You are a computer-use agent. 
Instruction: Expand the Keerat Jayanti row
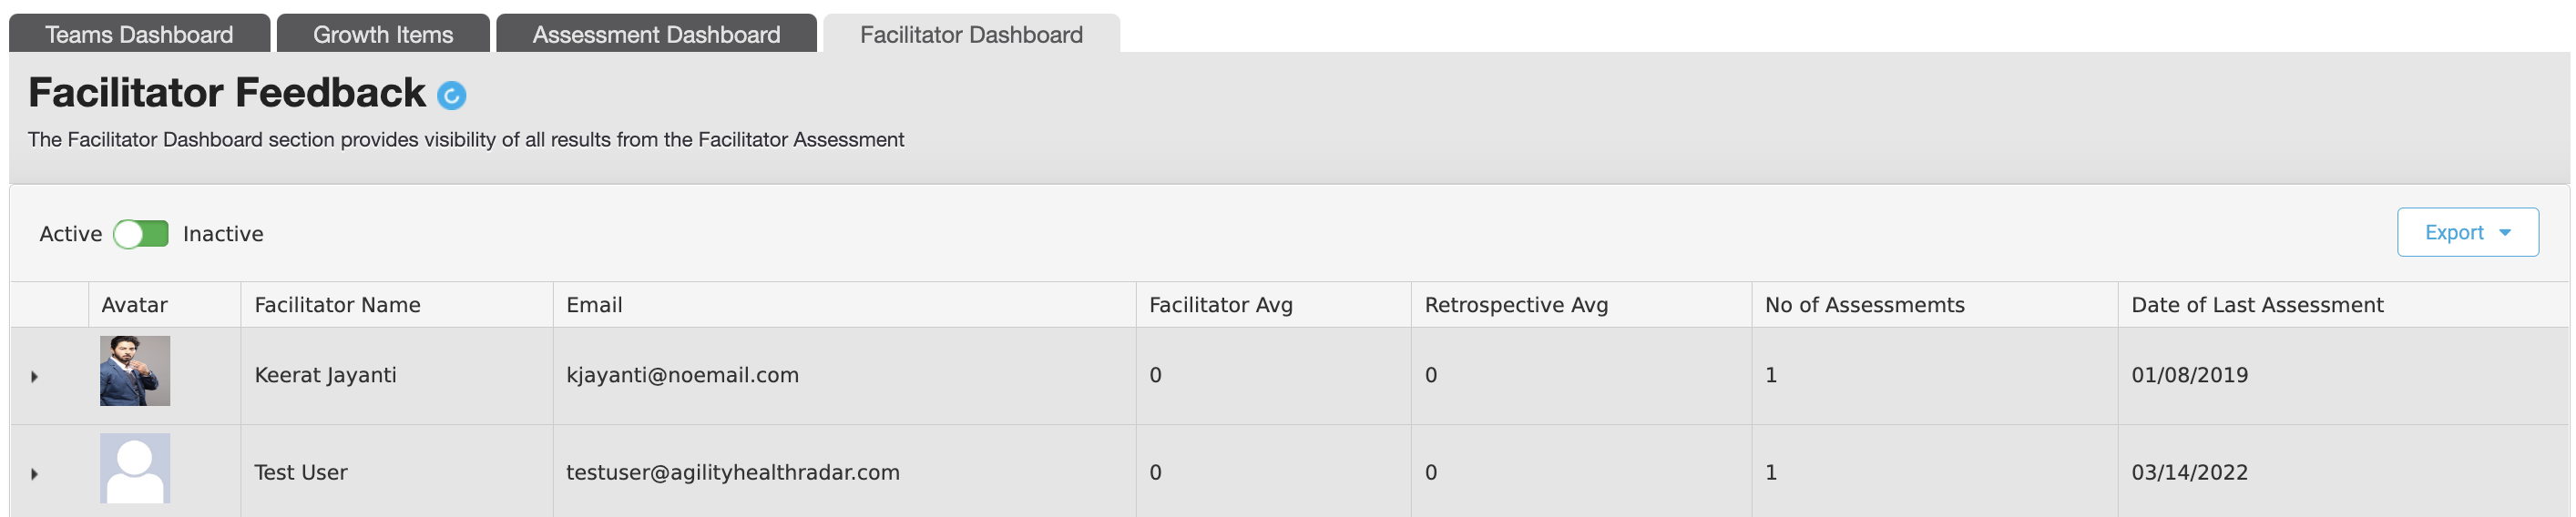(34, 377)
